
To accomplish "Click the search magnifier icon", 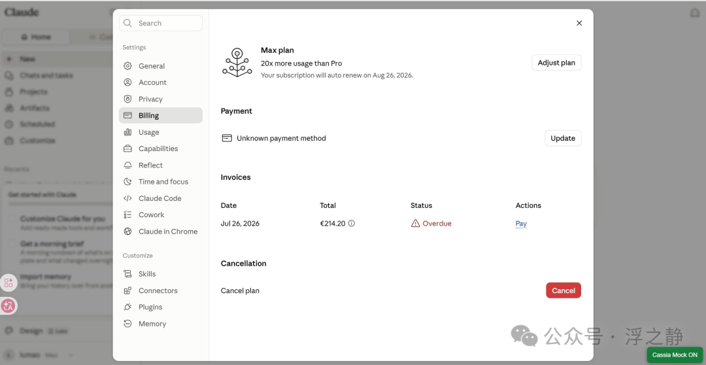I will [128, 23].
